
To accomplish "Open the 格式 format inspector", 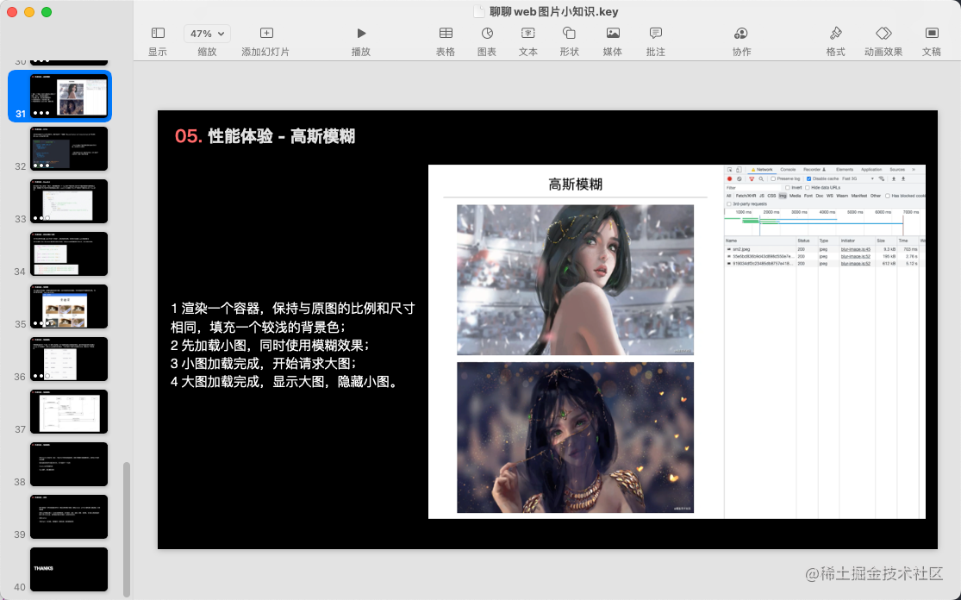I will click(x=835, y=41).
